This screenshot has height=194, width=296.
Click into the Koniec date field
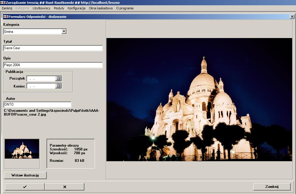coord(41,86)
